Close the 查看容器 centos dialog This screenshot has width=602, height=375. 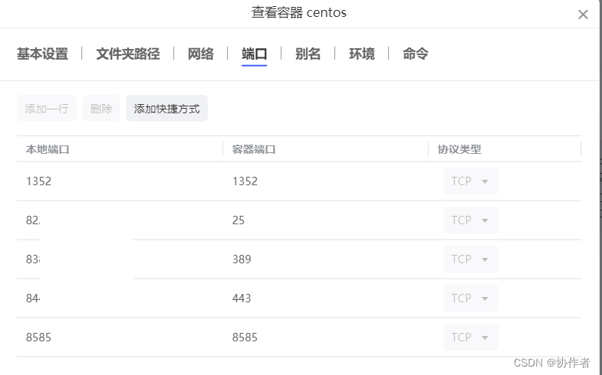click(583, 15)
